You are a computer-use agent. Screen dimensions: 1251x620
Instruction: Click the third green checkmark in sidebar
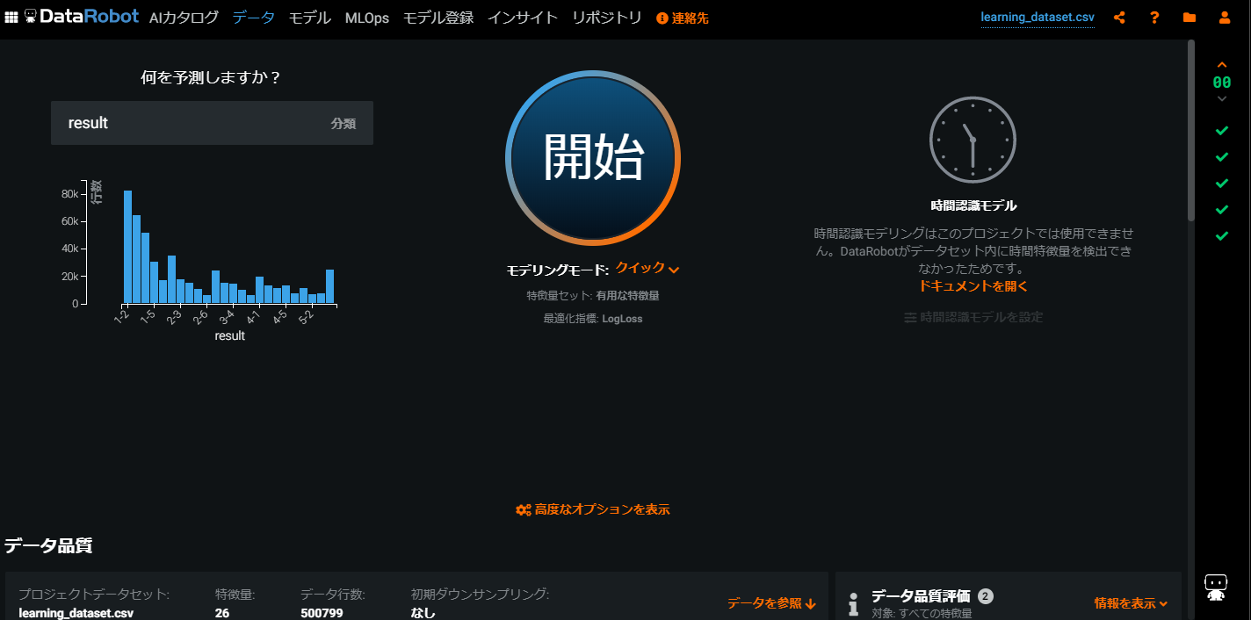click(x=1222, y=184)
